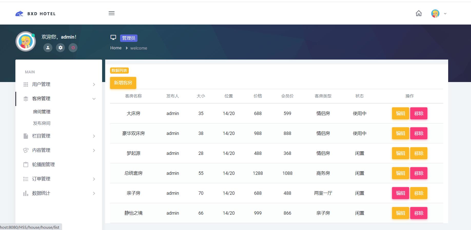The width and height of the screenshot is (471, 230).
Task: Click the 状态 column header
Action: [x=359, y=96]
